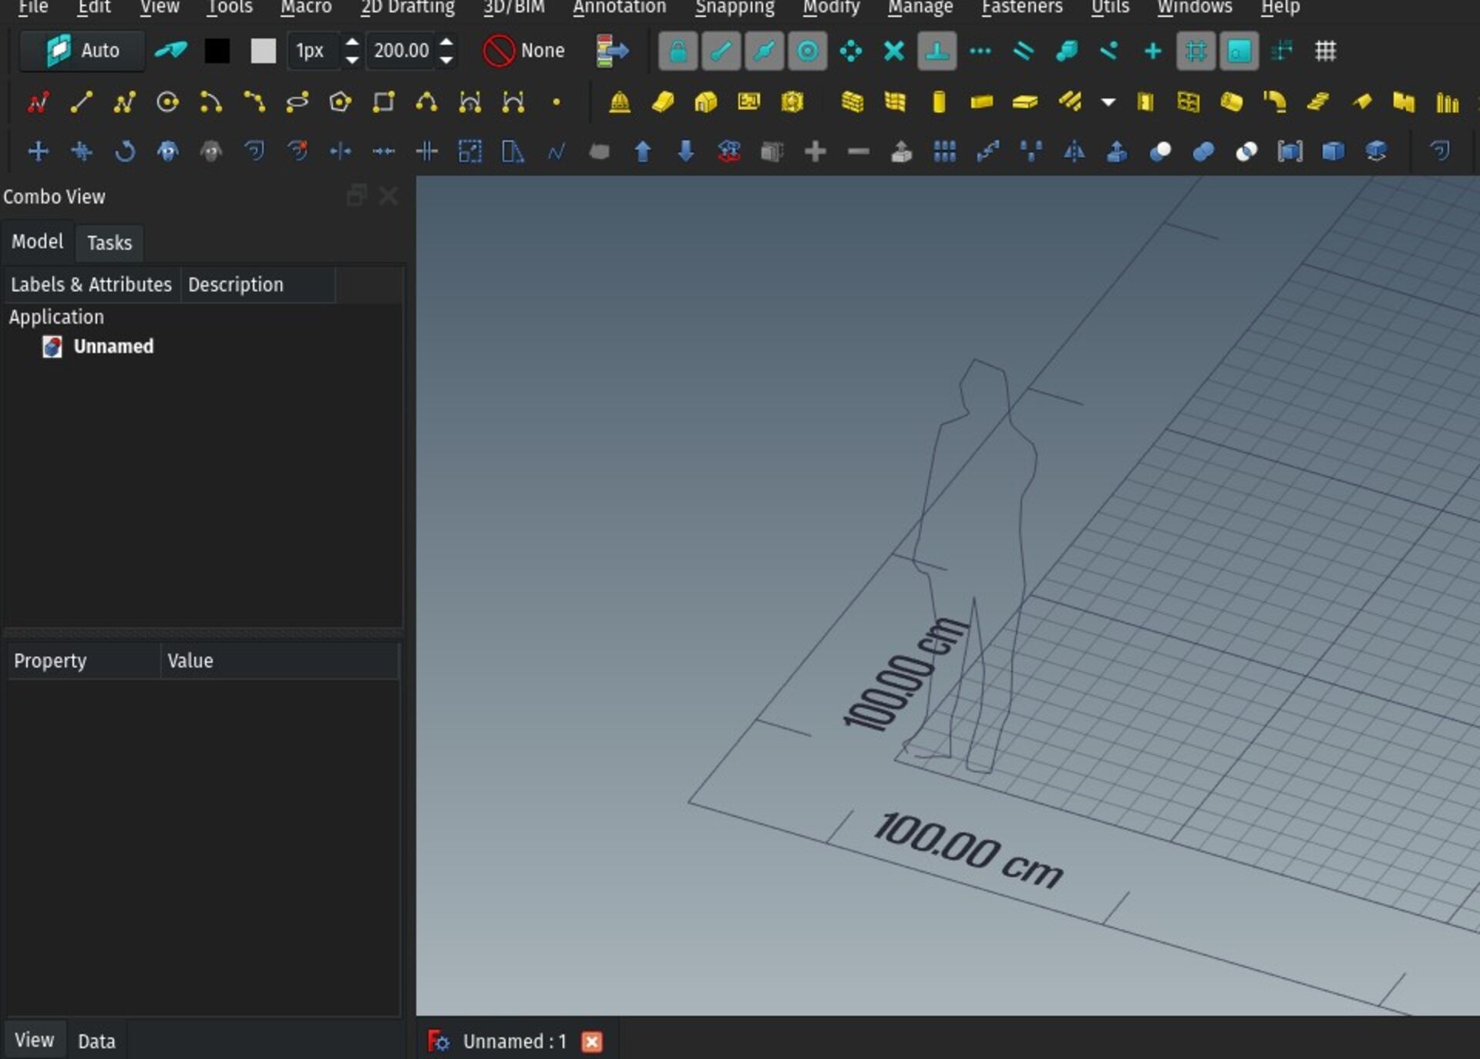Toggle the Snap Lock padlock
Viewport: 1480px width, 1059px height.
pos(678,51)
